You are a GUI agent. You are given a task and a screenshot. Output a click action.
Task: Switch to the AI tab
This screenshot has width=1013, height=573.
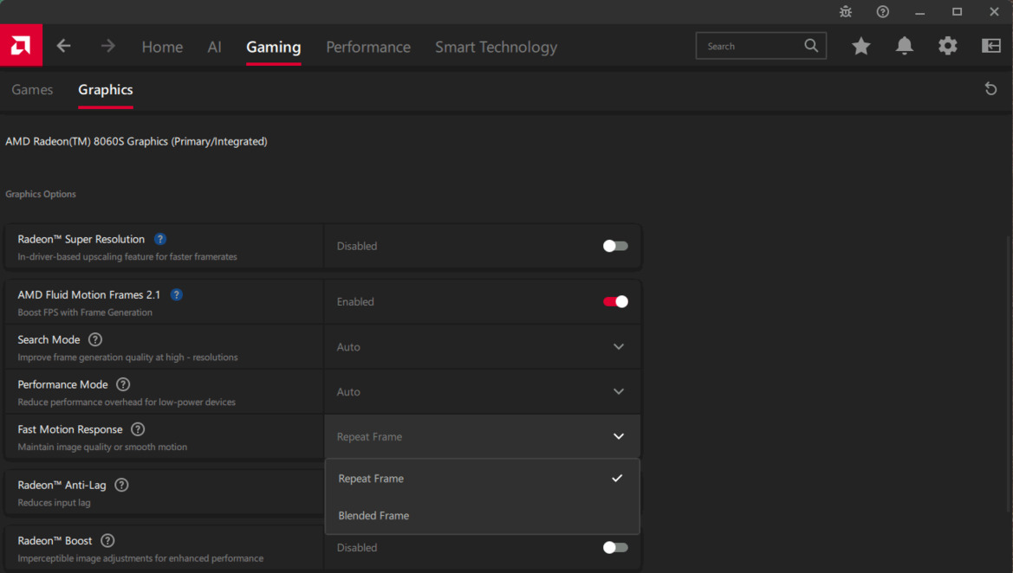215,47
